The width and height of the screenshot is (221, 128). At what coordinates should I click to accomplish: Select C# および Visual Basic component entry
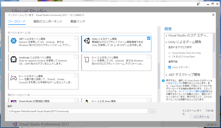[x=183, y=57]
